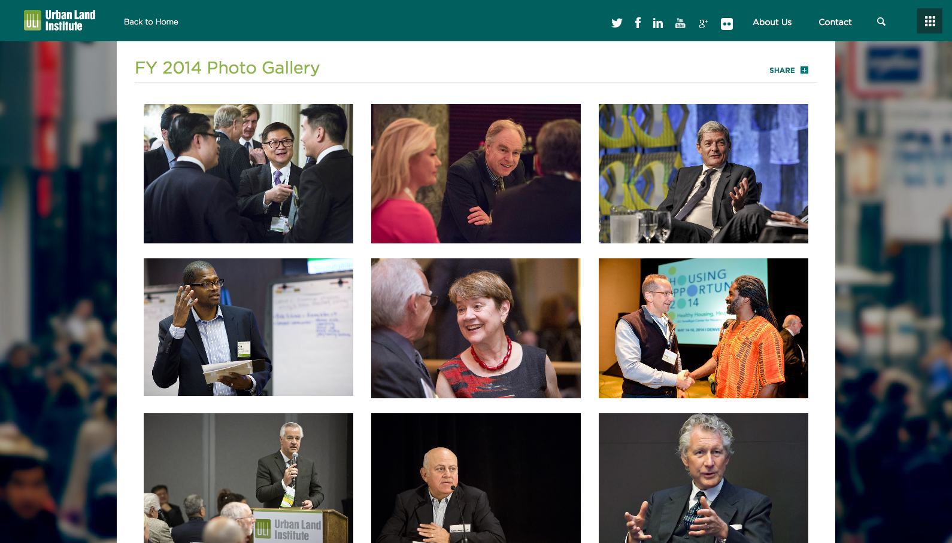This screenshot has height=543, width=952.
Task: Open the Flickr social icon
Action: tap(726, 24)
